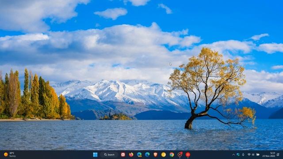Image resolution: width=283 pixels, height=159 pixels.
Task: Open Firefox from the taskbar
Action: [x=131, y=155]
